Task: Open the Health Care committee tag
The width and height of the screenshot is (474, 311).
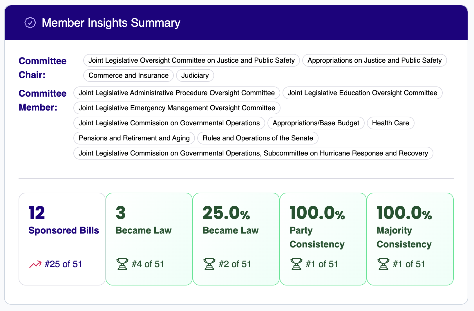Action: point(390,123)
